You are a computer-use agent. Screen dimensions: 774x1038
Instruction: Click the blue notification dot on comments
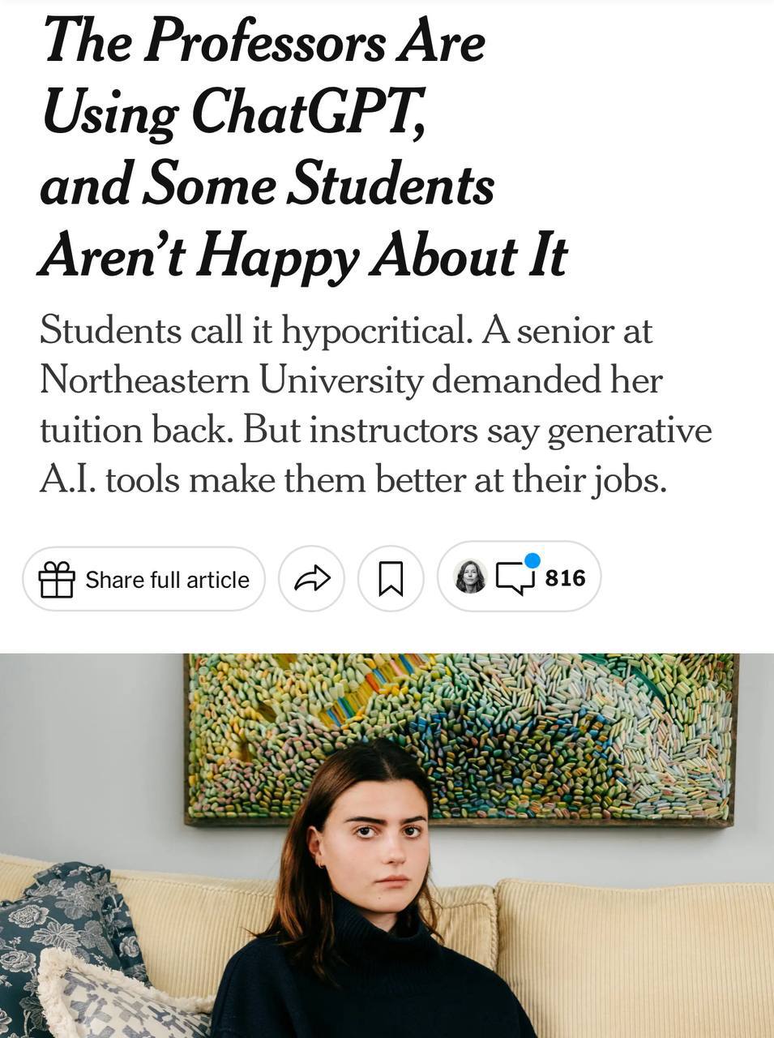point(532,560)
